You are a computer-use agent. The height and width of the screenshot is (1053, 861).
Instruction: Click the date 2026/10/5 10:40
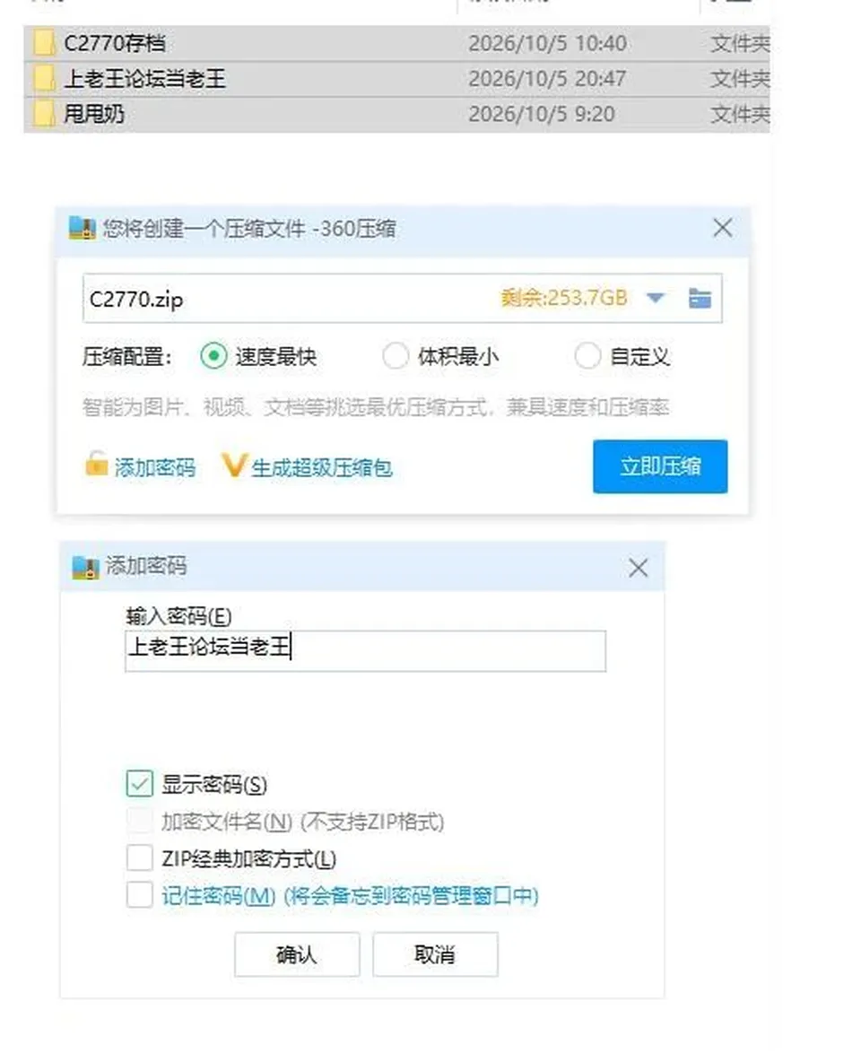(x=547, y=44)
